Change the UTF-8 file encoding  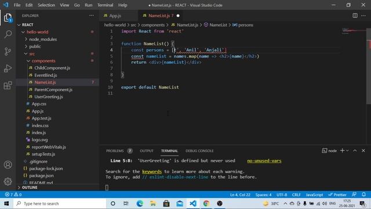[x=282, y=194]
